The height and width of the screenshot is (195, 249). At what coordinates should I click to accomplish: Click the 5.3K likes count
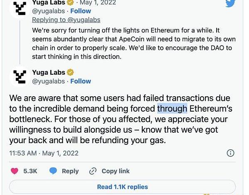click(30, 171)
